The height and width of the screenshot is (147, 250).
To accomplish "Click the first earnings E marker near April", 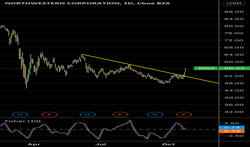I will [49, 115].
